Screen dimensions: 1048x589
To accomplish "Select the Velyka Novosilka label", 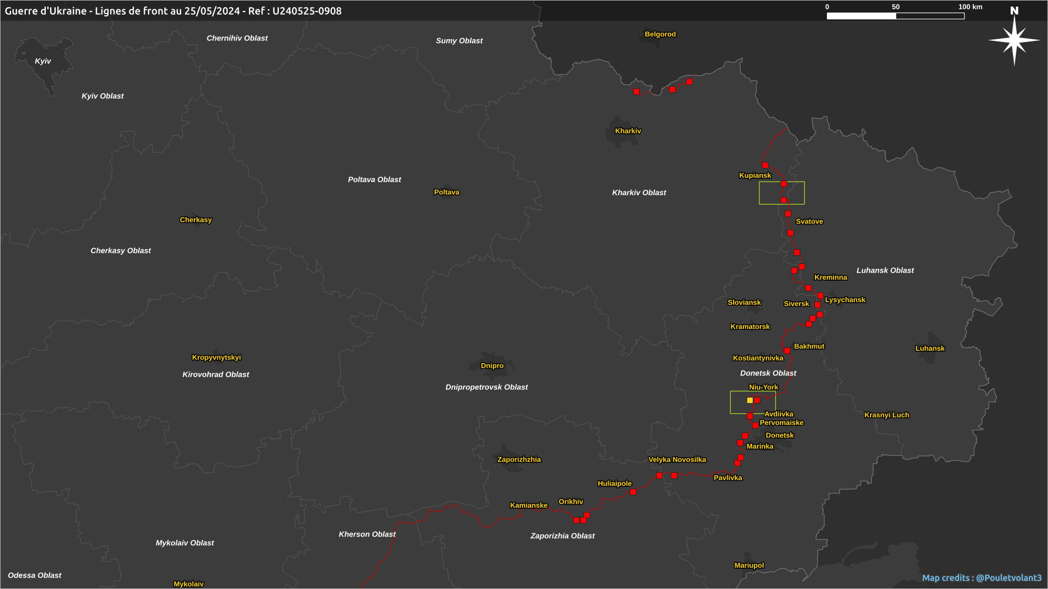I will point(677,459).
